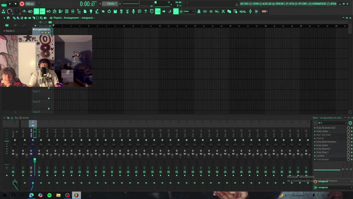Open the Línea snap dropdown

(x=188, y=11)
